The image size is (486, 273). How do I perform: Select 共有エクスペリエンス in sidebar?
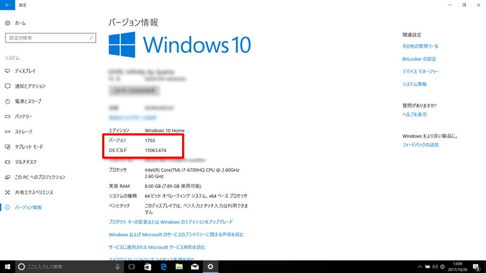(x=34, y=193)
